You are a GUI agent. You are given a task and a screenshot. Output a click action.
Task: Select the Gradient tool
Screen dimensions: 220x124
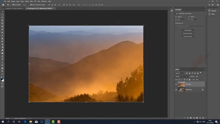click(2, 47)
